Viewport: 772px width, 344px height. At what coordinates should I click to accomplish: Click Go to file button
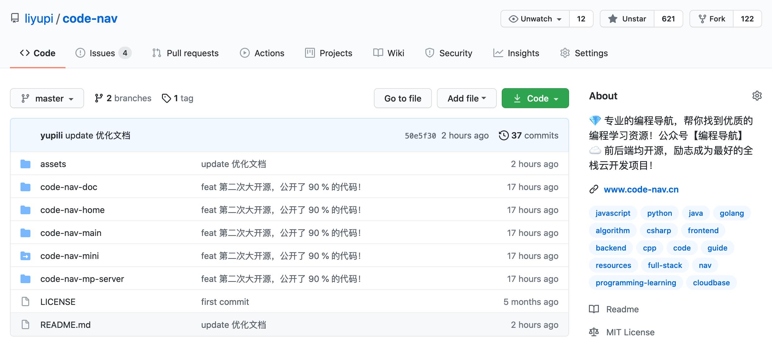pyautogui.click(x=403, y=98)
